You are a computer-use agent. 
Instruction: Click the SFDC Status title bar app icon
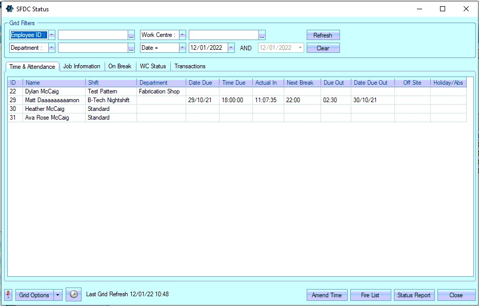[9, 9]
